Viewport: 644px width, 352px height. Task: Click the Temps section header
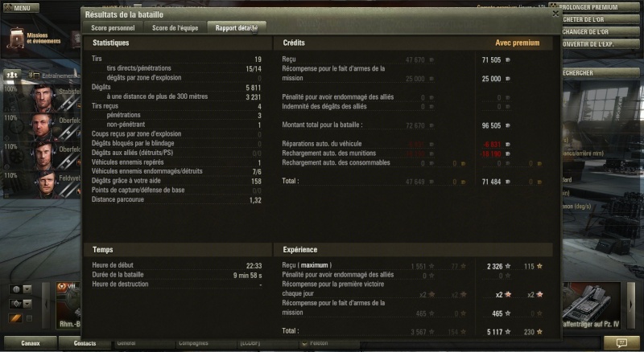click(103, 249)
